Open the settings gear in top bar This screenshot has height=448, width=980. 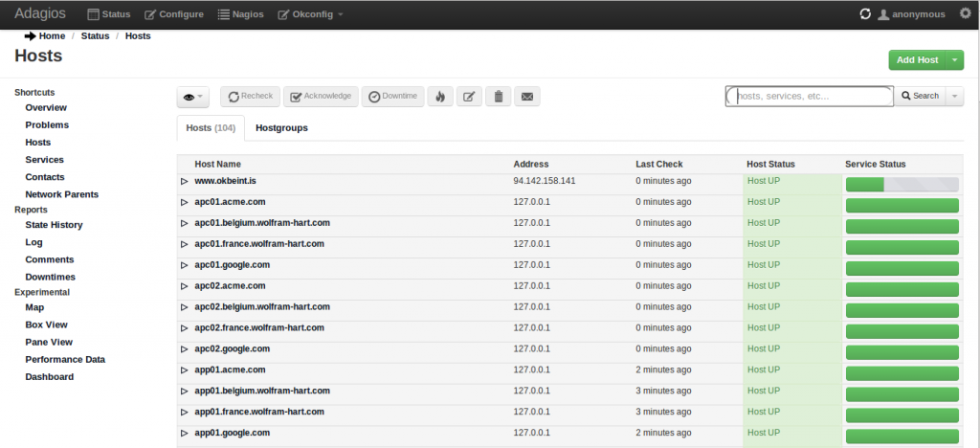point(964,13)
